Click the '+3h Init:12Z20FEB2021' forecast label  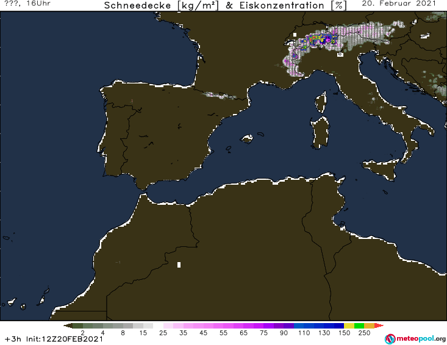click(54, 339)
